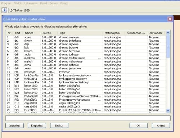Click the Świadectwo column header

coord(136,33)
